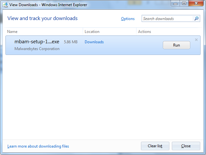Click the Location column header

point(92,32)
